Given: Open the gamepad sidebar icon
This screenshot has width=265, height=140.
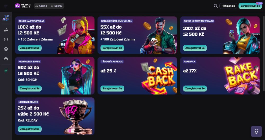Looking at the screenshot, I should click(6, 58).
